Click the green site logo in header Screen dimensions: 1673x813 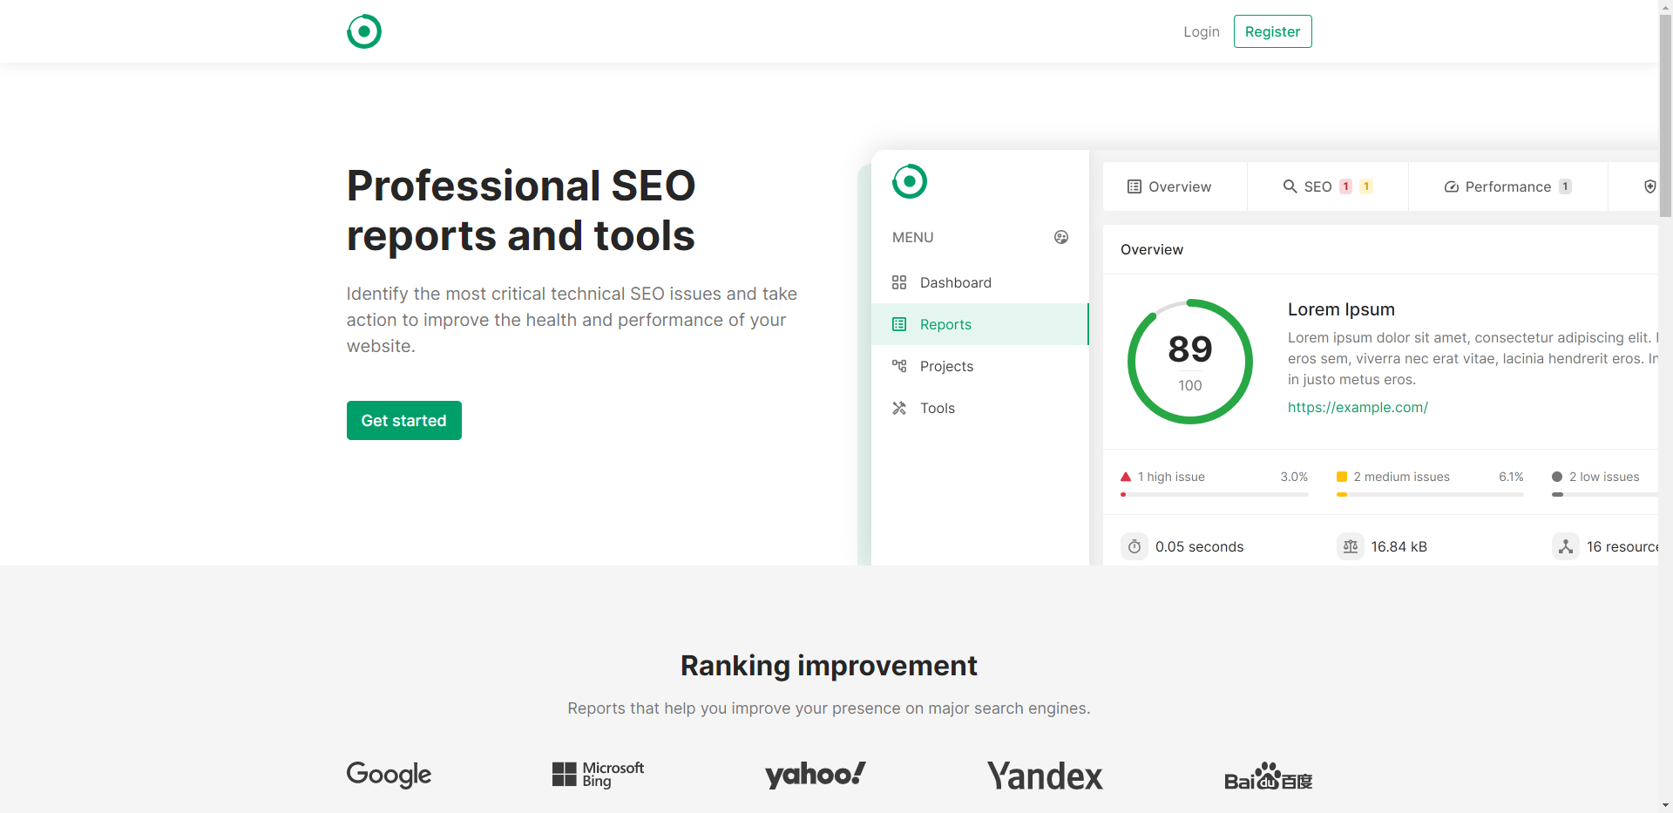364,31
